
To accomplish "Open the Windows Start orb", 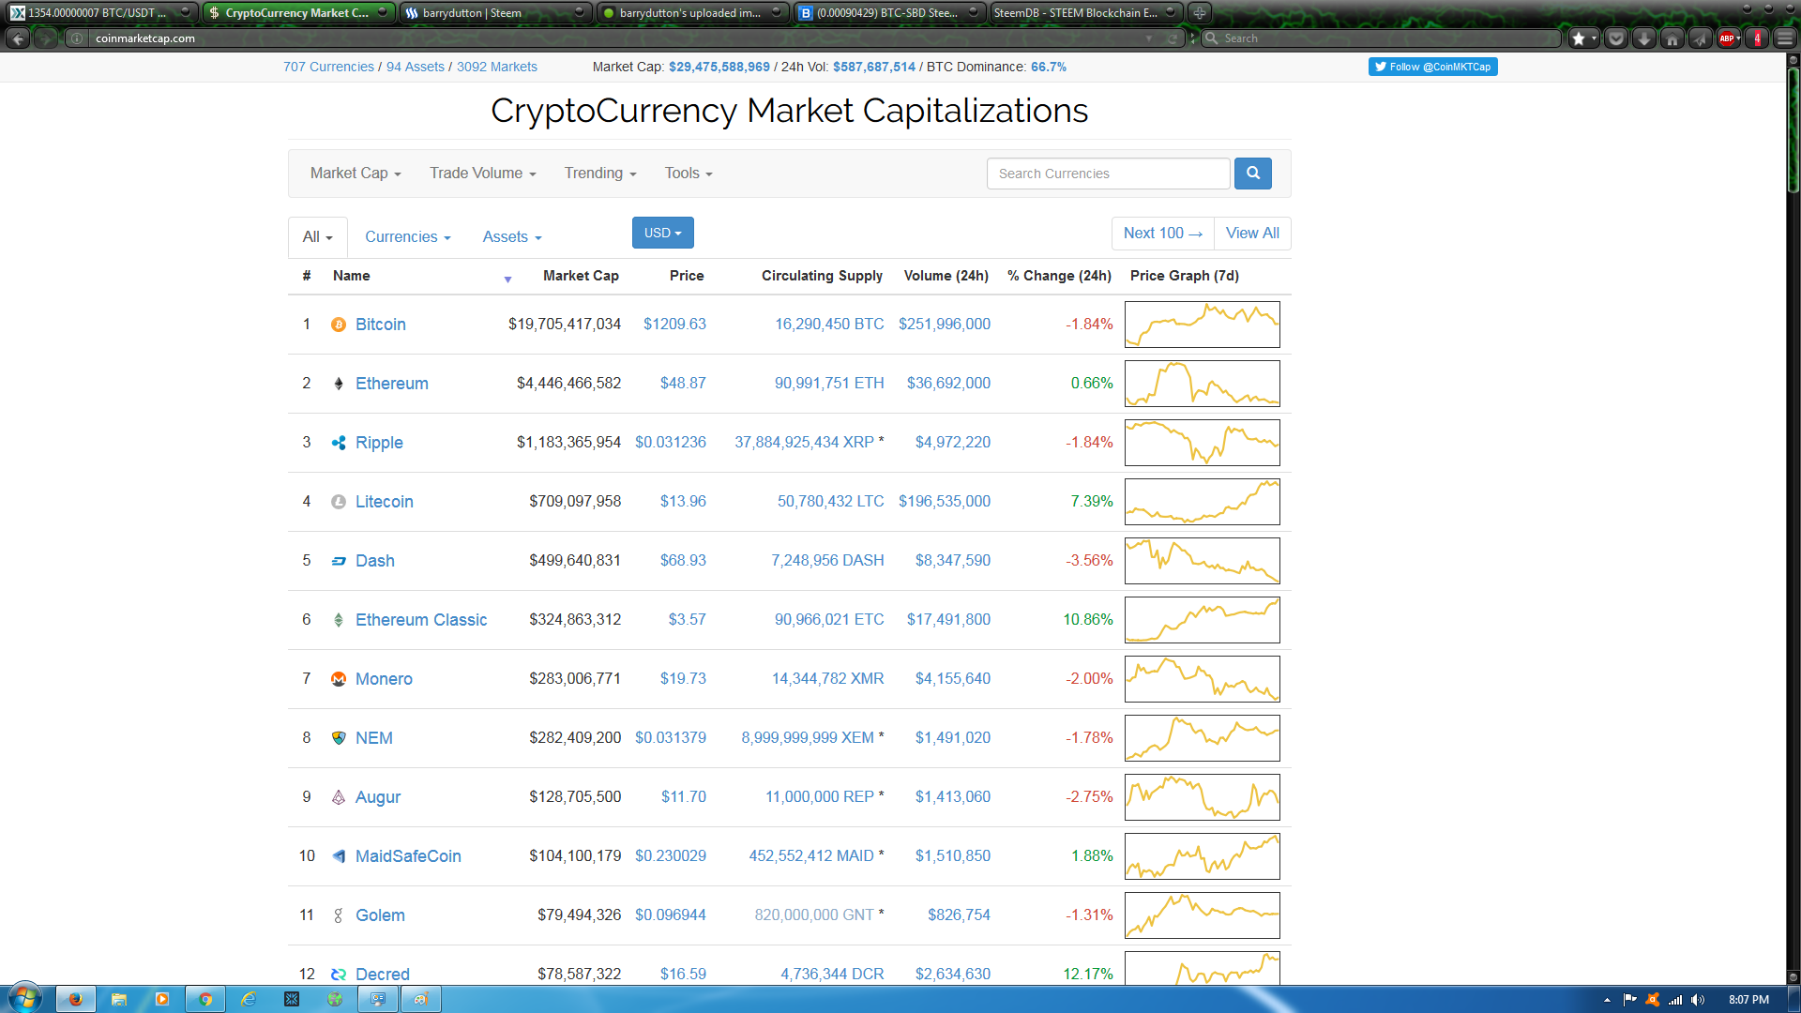I will (25, 997).
